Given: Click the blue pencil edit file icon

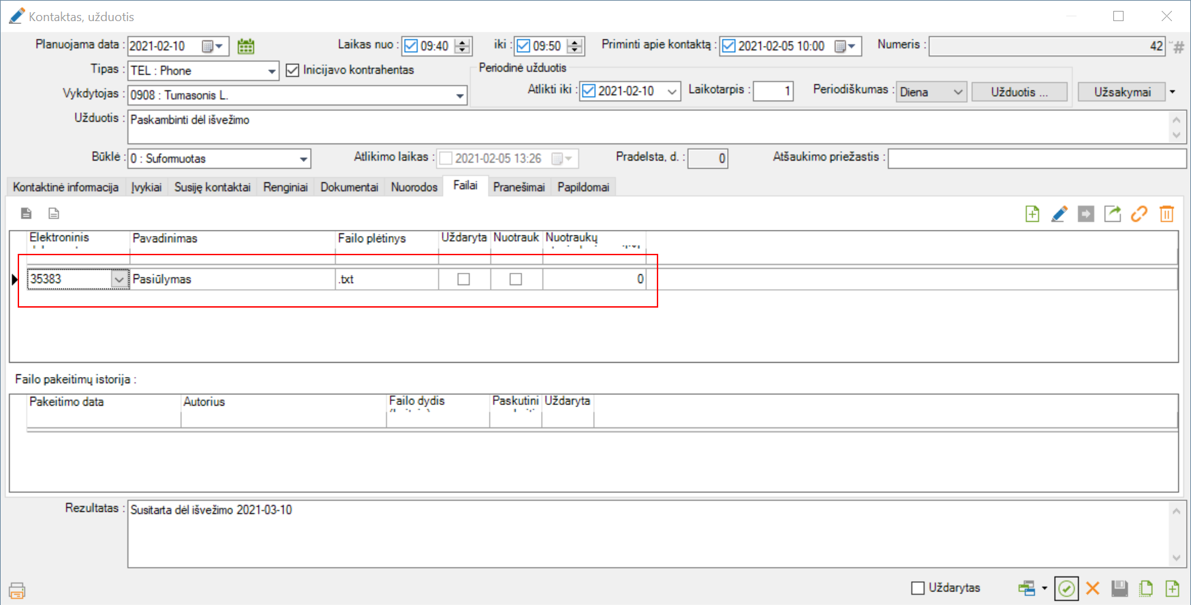Looking at the screenshot, I should click(x=1059, y=214).
